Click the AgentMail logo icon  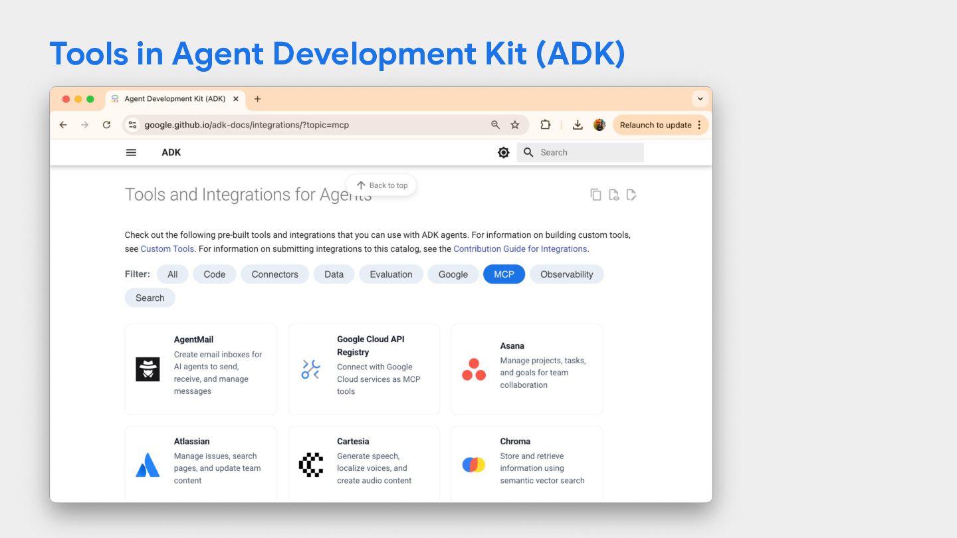(x=148, y=369)
